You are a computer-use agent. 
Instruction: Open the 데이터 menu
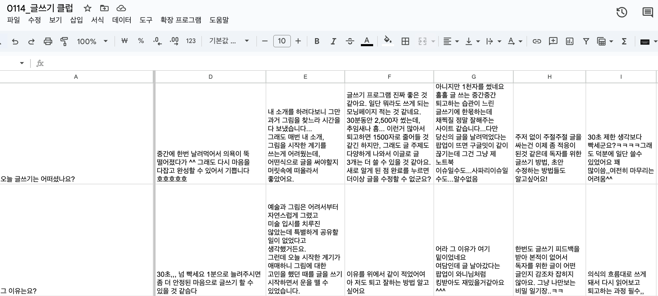pos(122,20)
